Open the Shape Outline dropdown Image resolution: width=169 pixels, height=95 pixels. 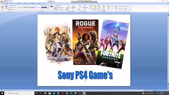59,8
